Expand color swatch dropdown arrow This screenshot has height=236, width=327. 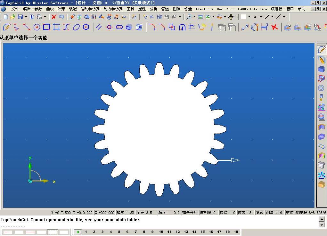tap(249, 17)
